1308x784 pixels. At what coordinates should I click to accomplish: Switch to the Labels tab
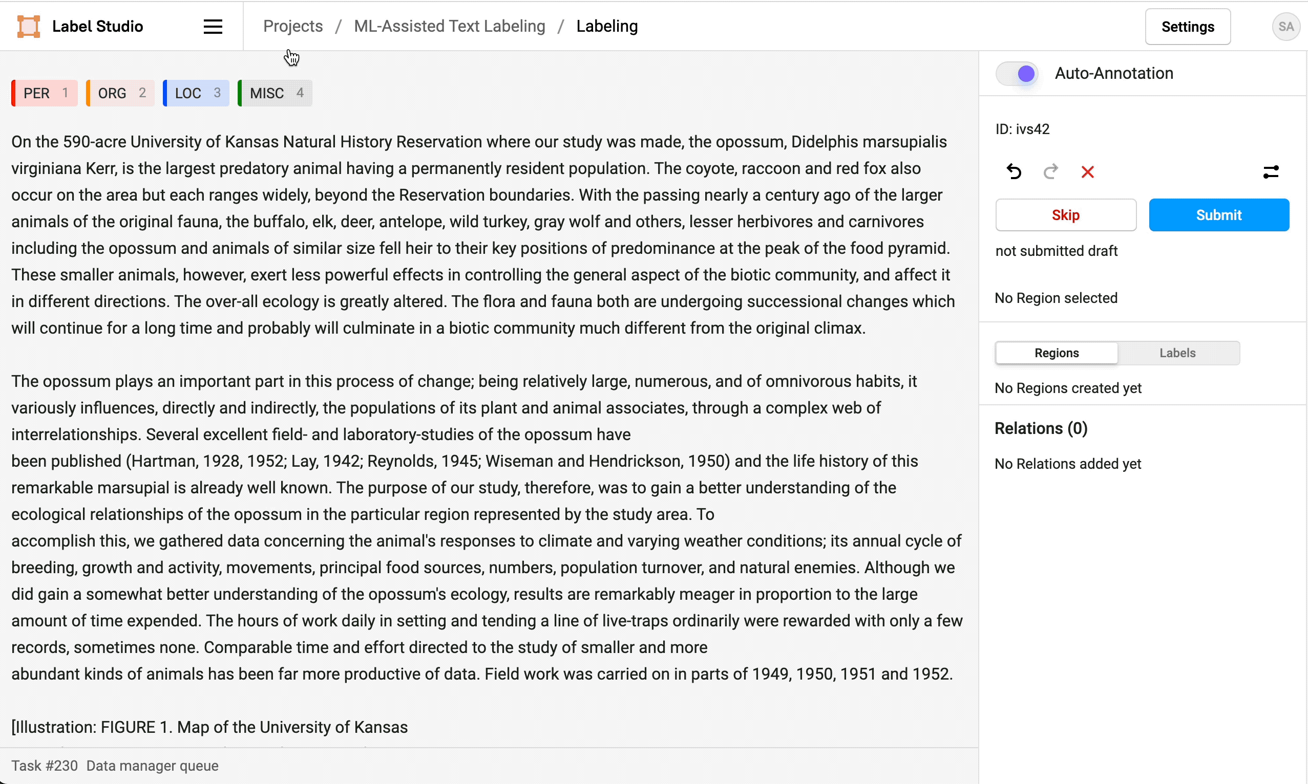pos(1178,353)
